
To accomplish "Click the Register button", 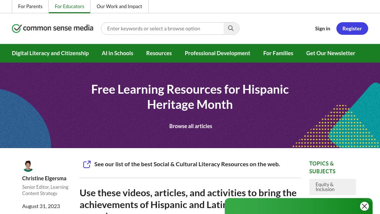I will coord(352,28).
